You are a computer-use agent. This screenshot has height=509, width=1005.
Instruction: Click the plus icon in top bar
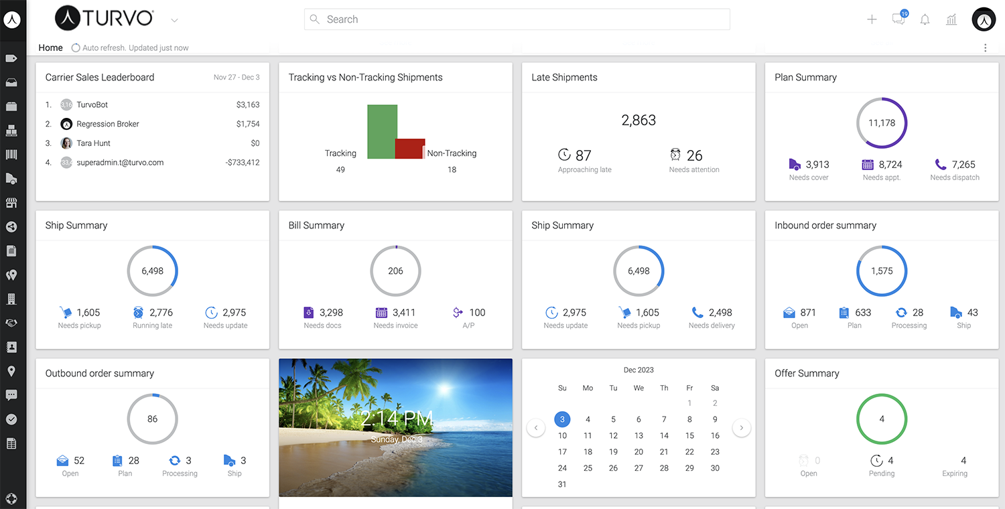click(x=872, y=19)
